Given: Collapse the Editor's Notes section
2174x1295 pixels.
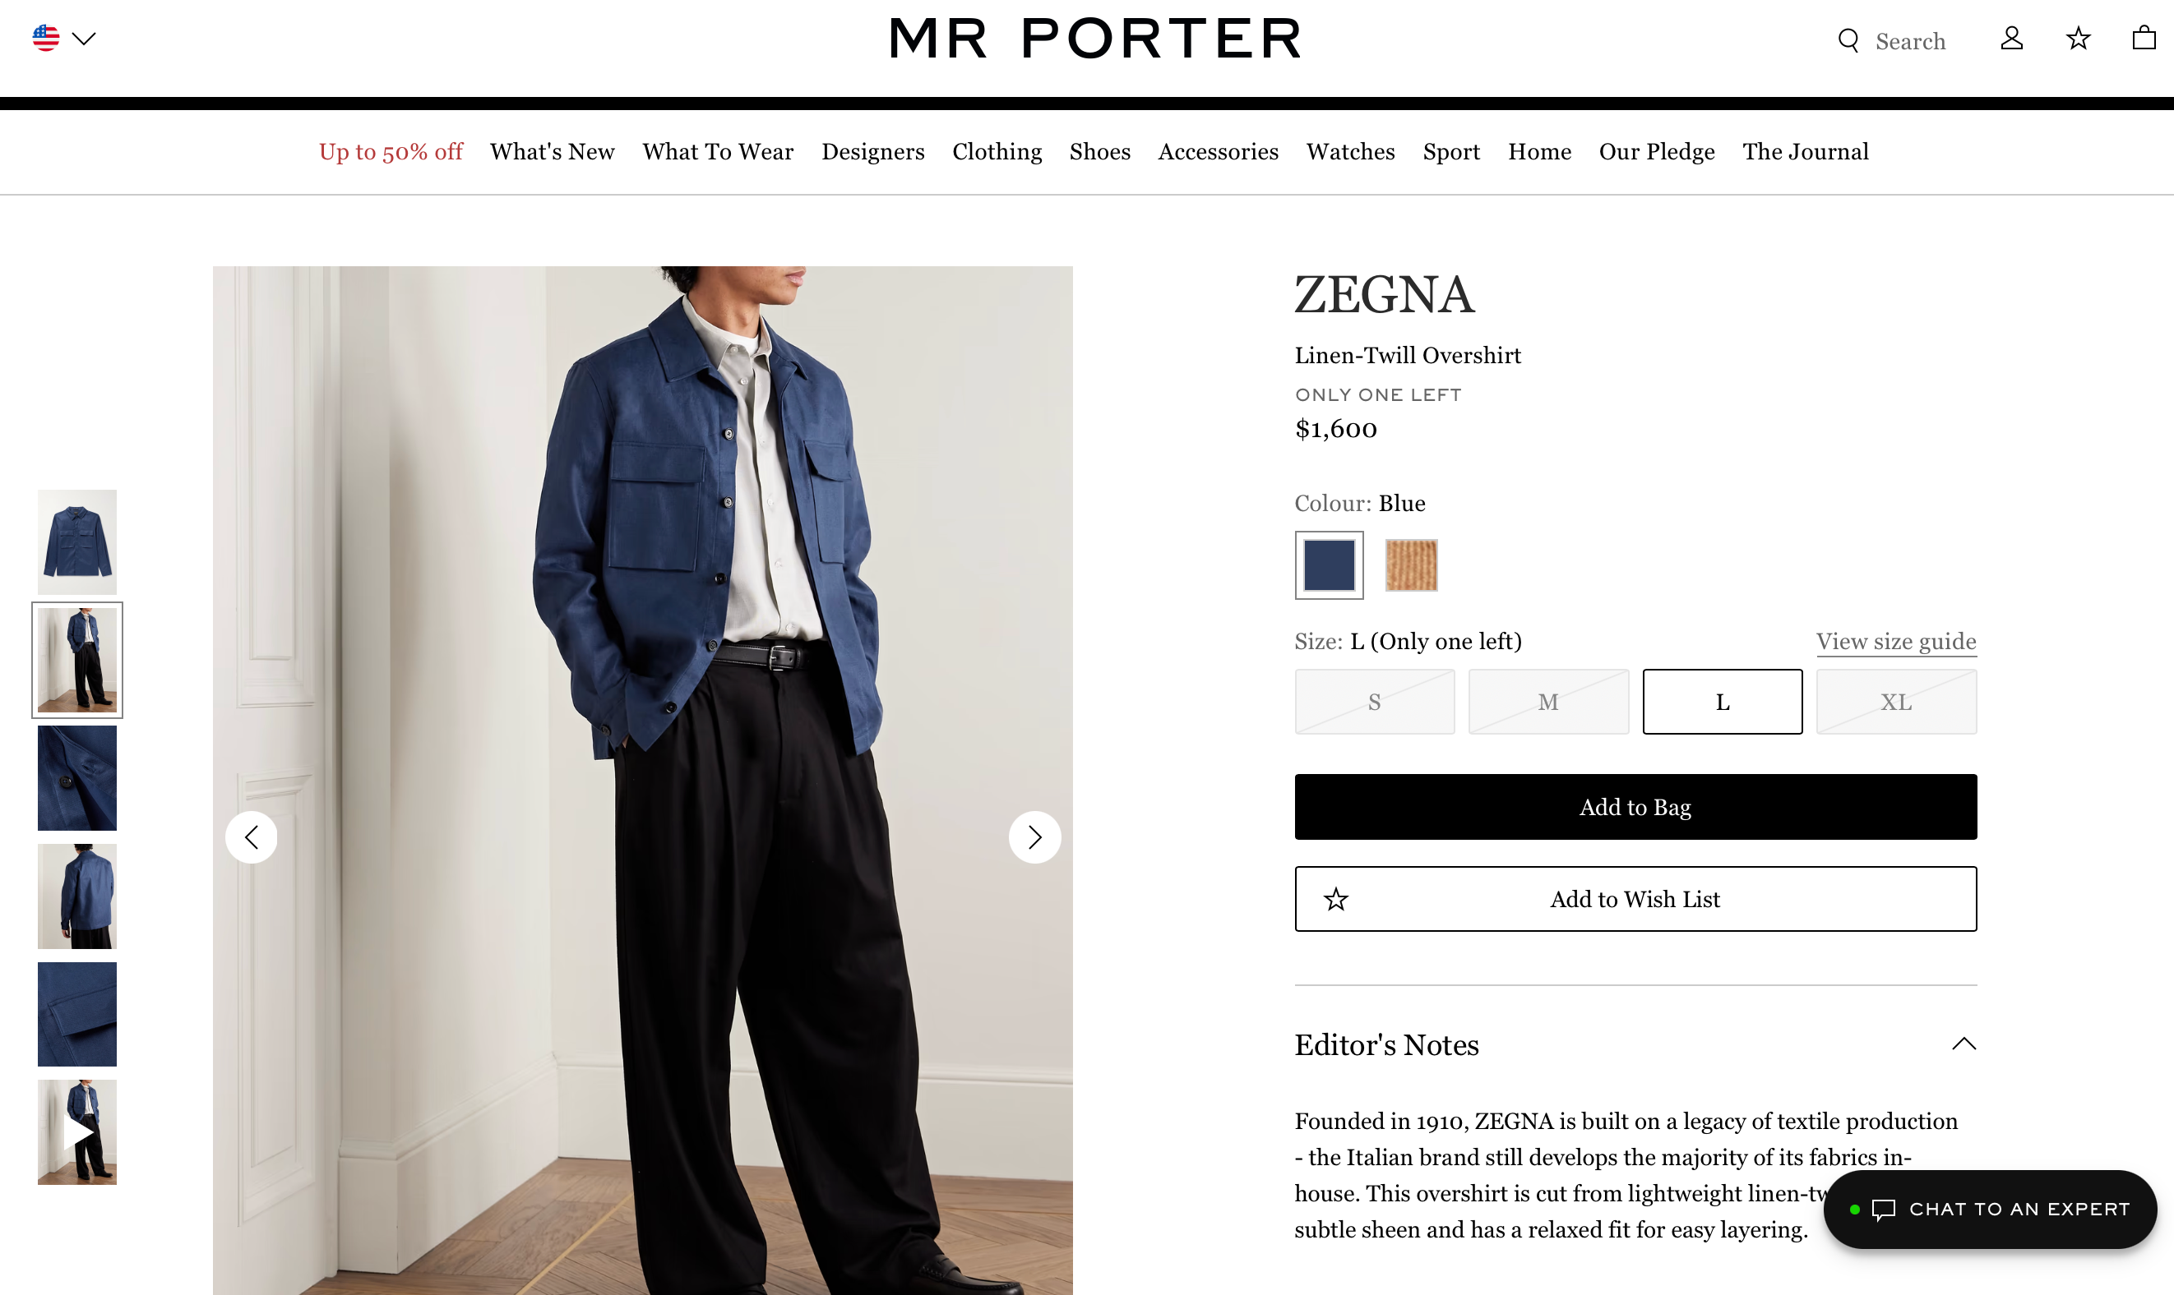Looking at the screenshot, I should [x=1964, y=1044].
